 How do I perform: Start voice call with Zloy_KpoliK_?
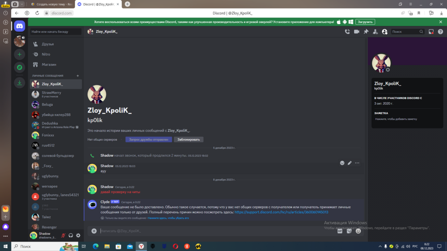(347, 32)
